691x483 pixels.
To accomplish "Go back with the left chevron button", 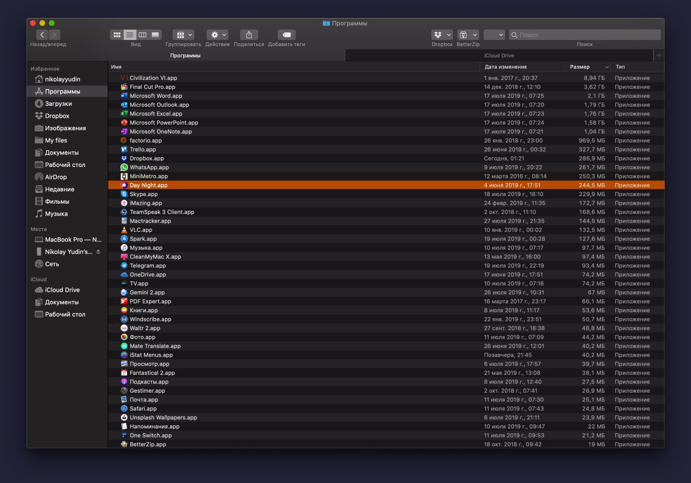I will click(x=42, y=35).
